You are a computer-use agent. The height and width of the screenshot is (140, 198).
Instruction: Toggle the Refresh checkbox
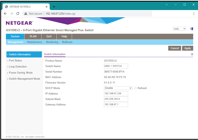coord(135,88)
